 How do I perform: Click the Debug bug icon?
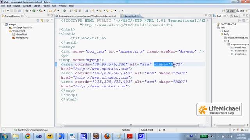27,11
